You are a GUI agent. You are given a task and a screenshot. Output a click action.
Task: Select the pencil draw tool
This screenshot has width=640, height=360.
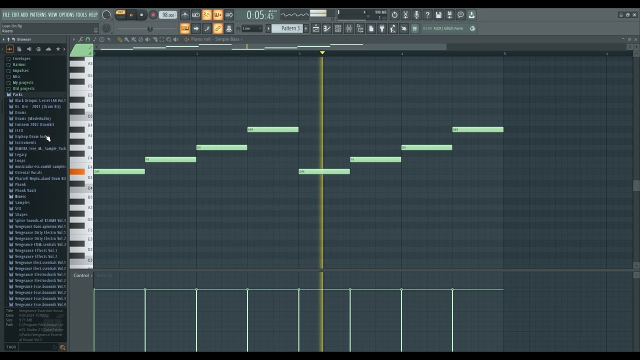point(119,39)
